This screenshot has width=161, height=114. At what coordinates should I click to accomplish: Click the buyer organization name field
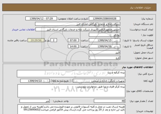pyautogui.click(x=78, y=24)
